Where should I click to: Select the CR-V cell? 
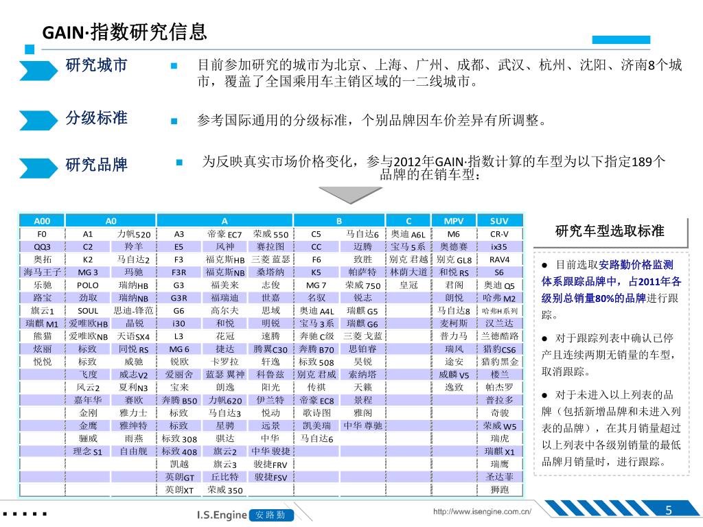click(500, 234)
